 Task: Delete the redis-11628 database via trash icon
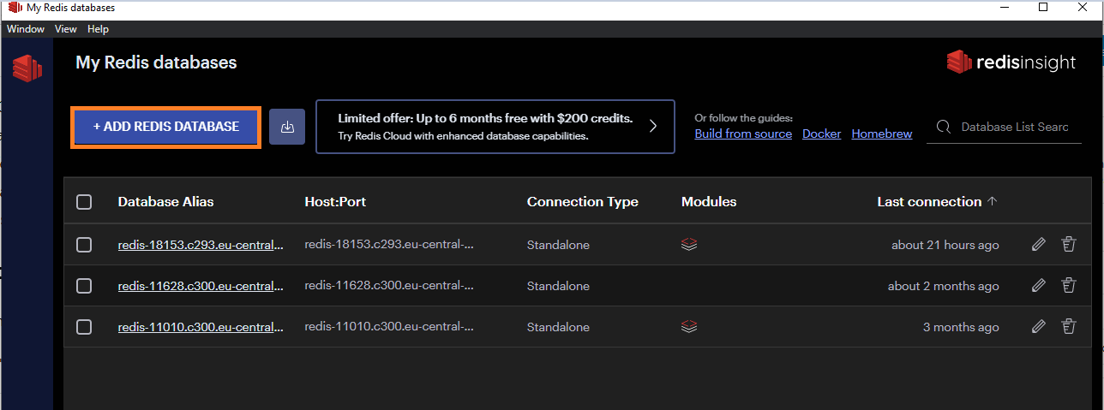(x=1068, y=286)
